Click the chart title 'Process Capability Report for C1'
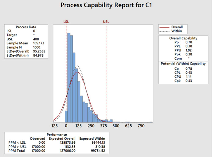Screen dimensions: 214x157 pyautogui.click(x=106, y=5)
